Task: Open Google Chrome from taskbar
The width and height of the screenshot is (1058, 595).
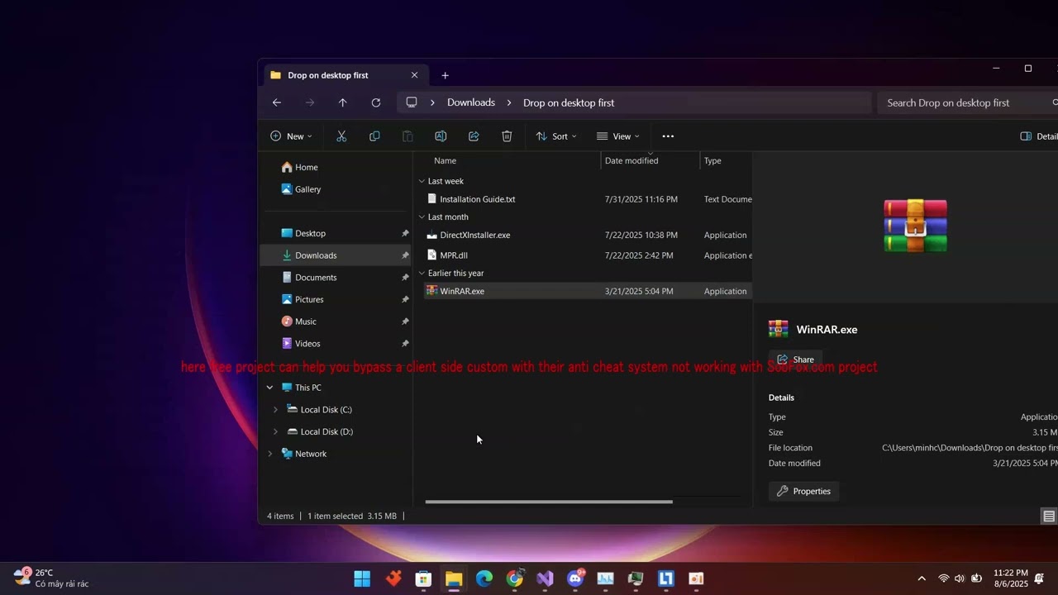Action: tap(514, 578)
